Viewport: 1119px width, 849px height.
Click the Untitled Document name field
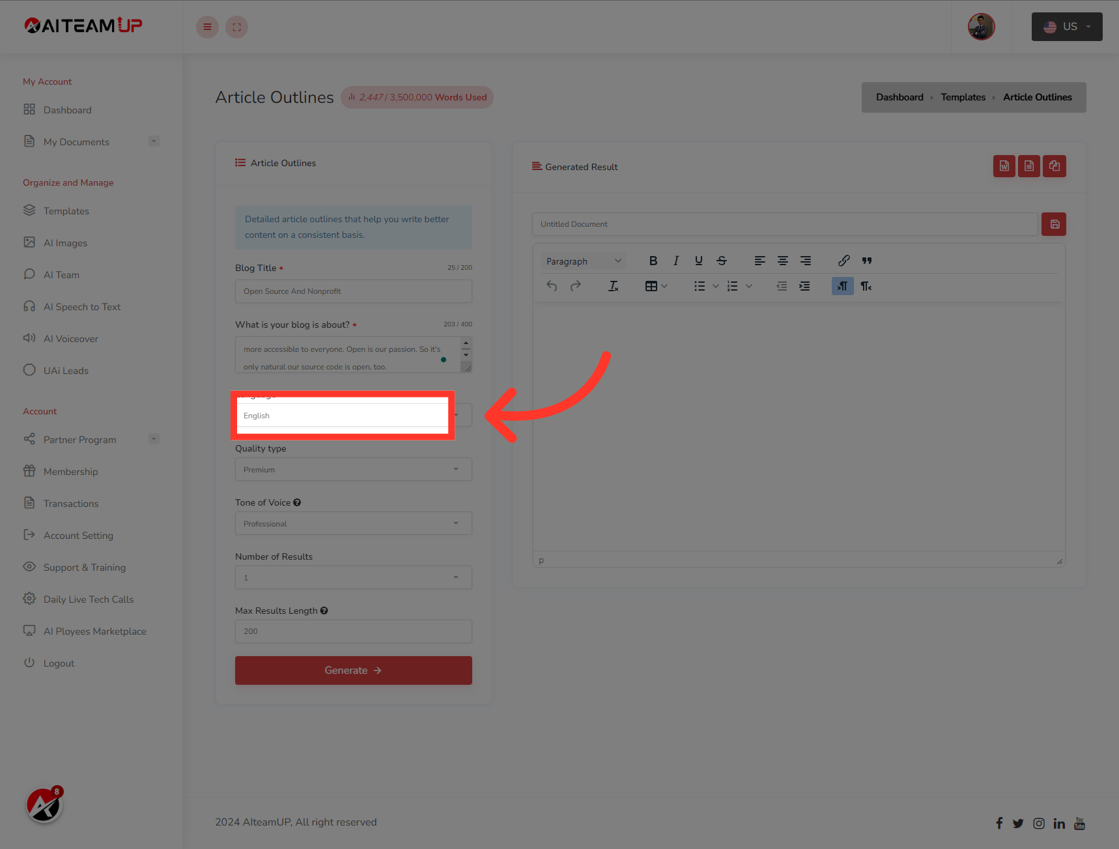point(785,224)
